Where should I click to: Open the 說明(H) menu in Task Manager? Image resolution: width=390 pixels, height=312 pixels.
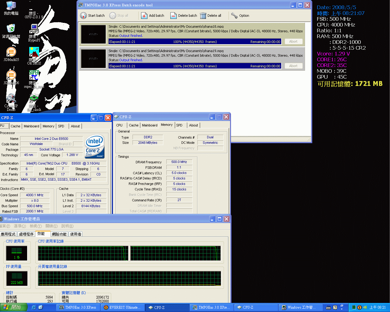[67, 226]
